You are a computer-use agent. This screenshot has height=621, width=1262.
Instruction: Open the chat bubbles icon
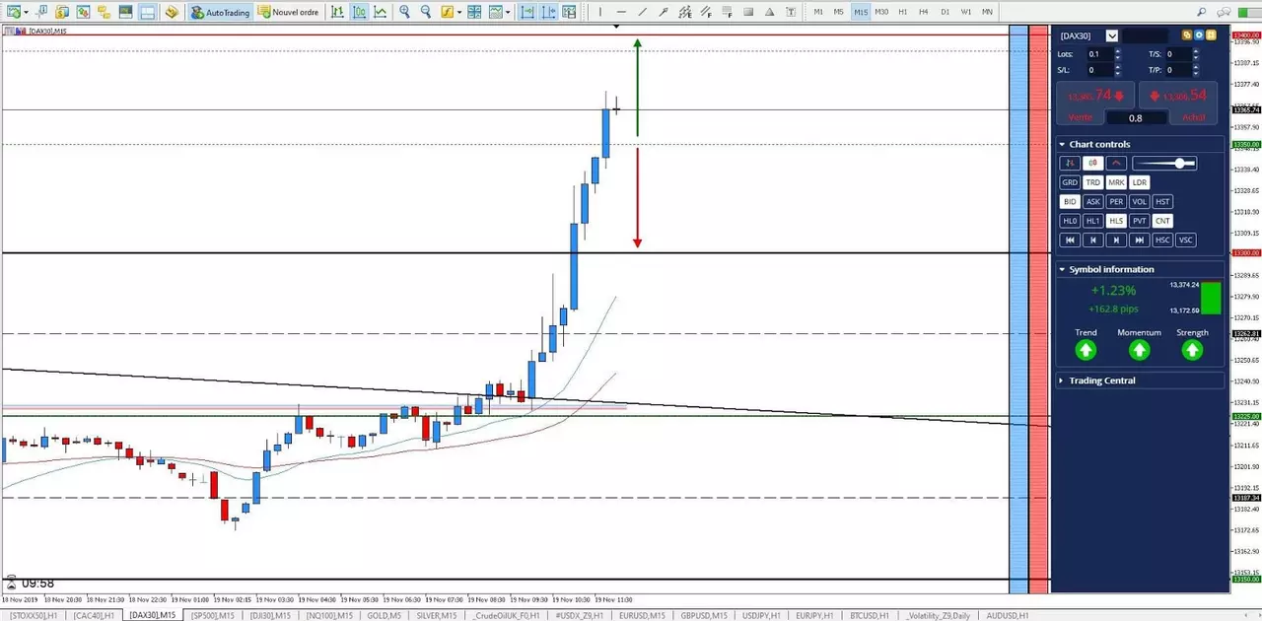1224,12
